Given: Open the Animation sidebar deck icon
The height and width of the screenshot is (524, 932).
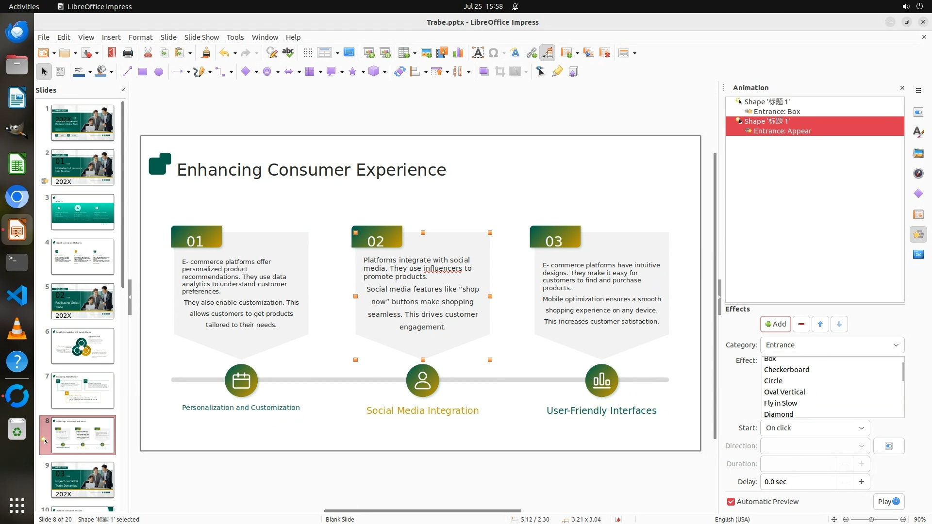Looking at the screenshot, I should [918, 234].
